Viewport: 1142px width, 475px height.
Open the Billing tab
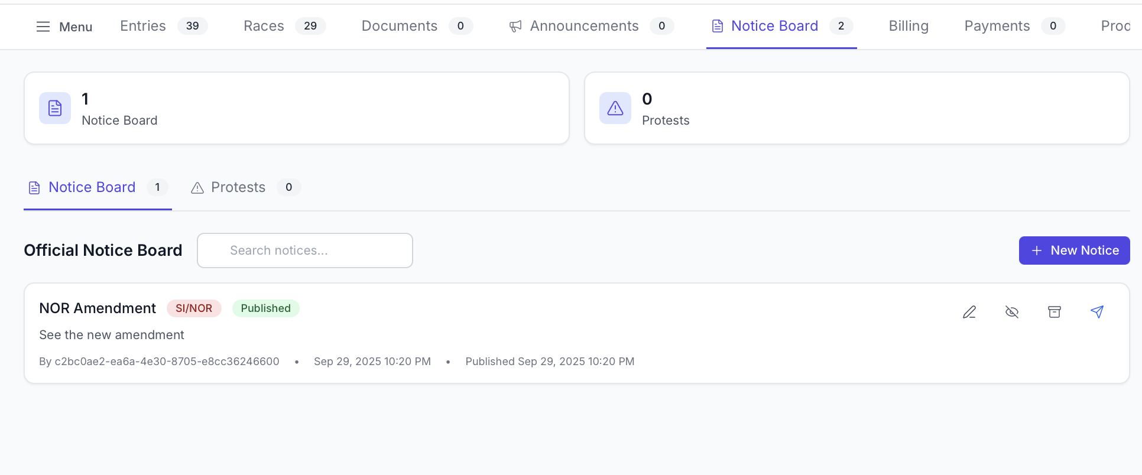[909, 26]
